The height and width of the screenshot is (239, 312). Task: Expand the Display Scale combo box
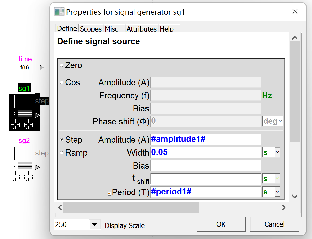coord(95,224)
